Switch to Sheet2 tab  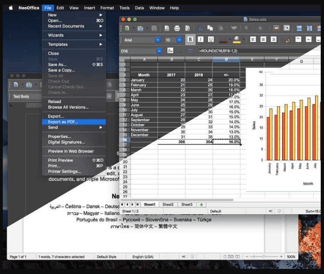click(x=168, y=204)
